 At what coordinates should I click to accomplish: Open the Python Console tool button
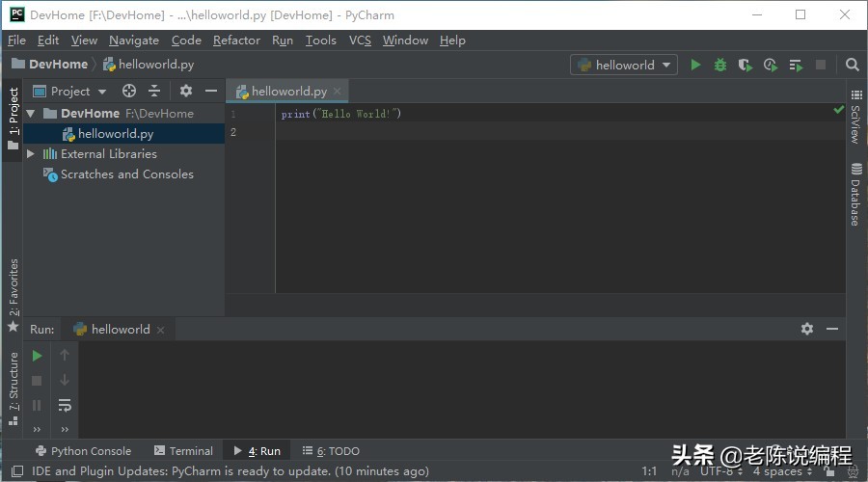(83, 450)
